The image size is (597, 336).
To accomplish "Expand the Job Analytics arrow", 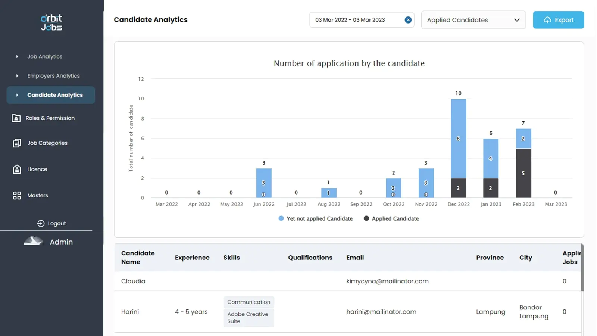I will [x=17, y=57].
